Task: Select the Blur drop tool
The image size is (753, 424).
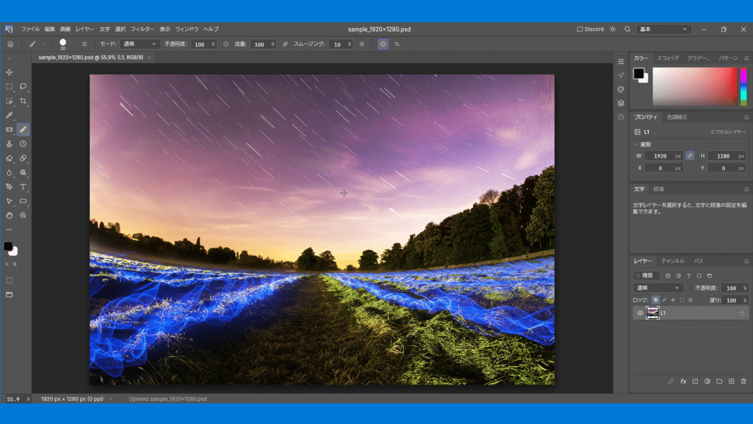Action: 9,173
